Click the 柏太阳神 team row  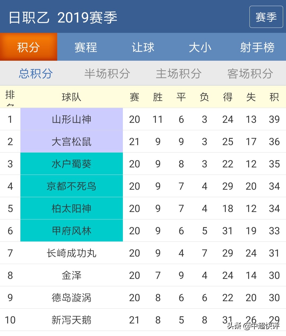click(71, 208)
